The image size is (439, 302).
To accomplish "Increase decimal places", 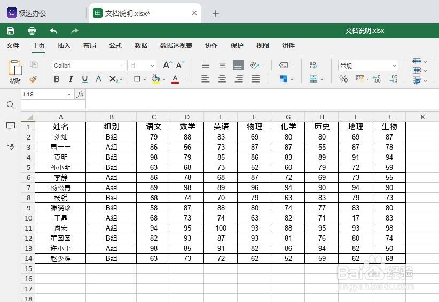I will (377, 79).
